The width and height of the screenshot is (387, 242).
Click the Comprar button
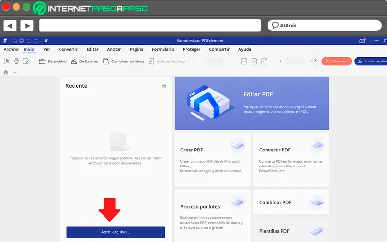pyautogui.click(x=336, y=61)
